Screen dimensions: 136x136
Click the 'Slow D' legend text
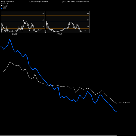click(x=5, y=4)
